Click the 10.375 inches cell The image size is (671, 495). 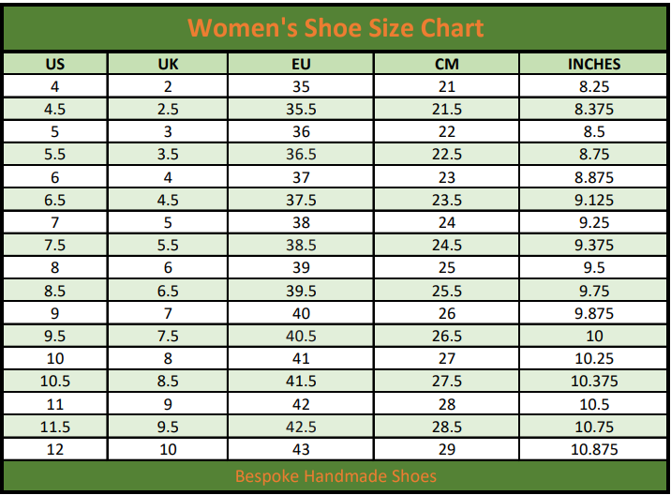pos(593,381)
